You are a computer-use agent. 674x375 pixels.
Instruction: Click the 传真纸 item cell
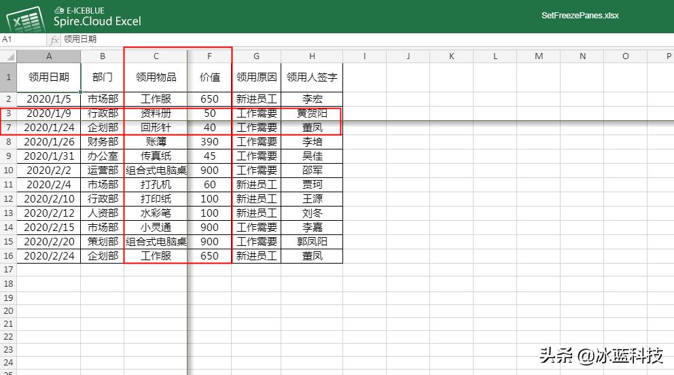click(156, 156)
